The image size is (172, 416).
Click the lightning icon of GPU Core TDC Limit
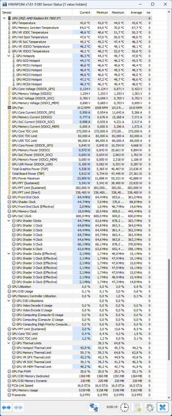(9, 131)
